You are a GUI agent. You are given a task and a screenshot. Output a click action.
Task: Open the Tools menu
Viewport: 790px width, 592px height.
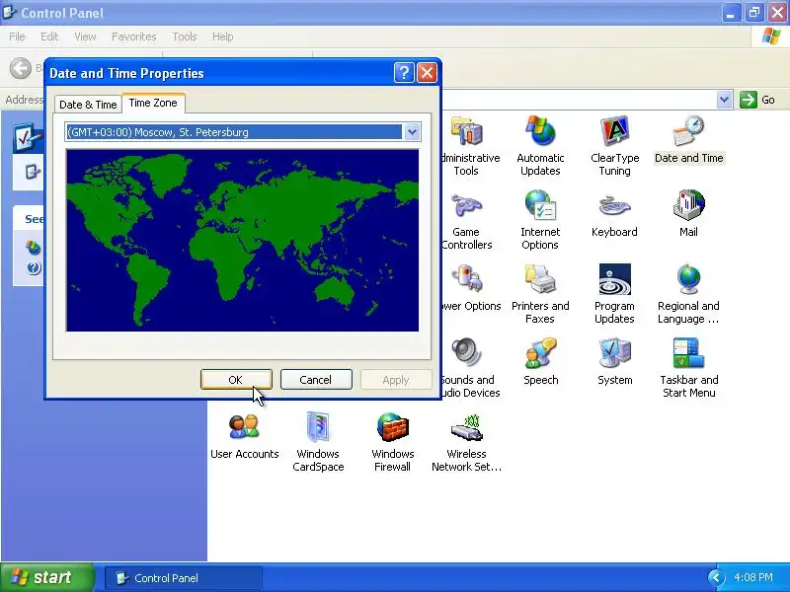(185, 37)
